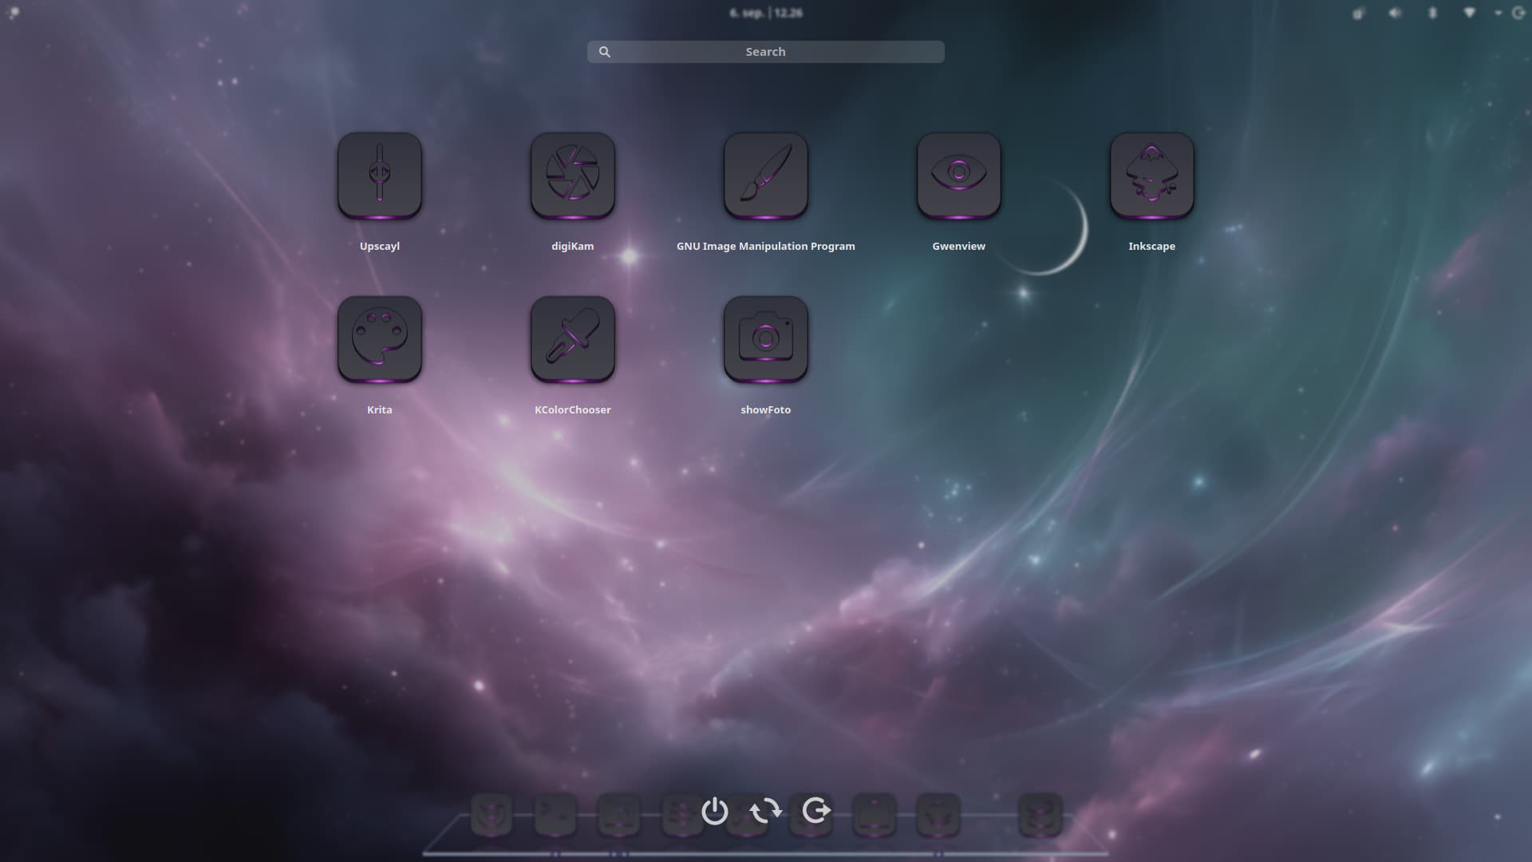Open the Krita palette icon

(380, 338)
